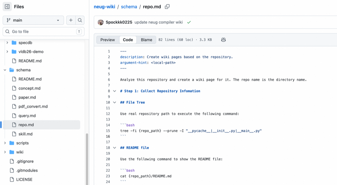The width and height of the screenshot is (337, 185).
Task: Click the file icon beside skill.md
Action: click(14, 134)
